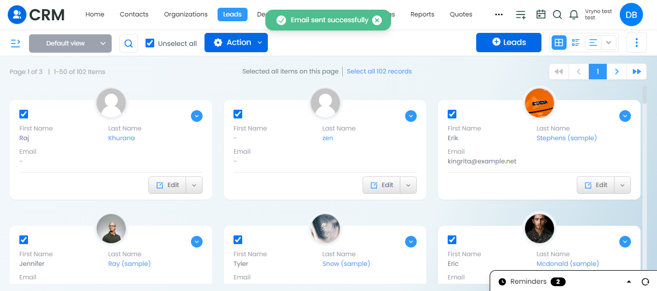Open the Quotes tab

point(461,15)
